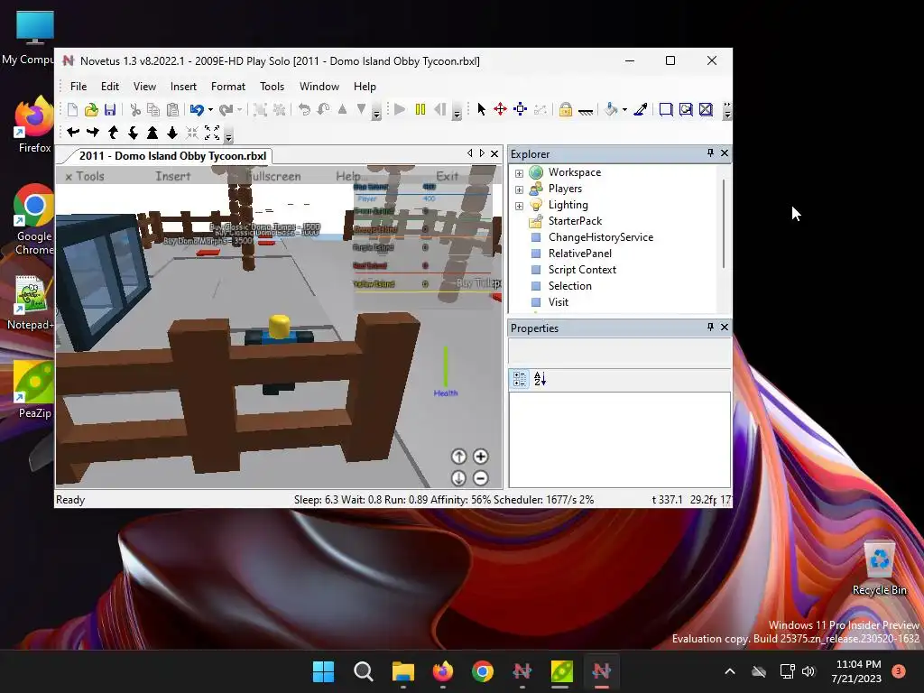Select the Dropper color picker tool
Image resolution: width=924 pixels, height=693 pixels.
coord(641,109)
